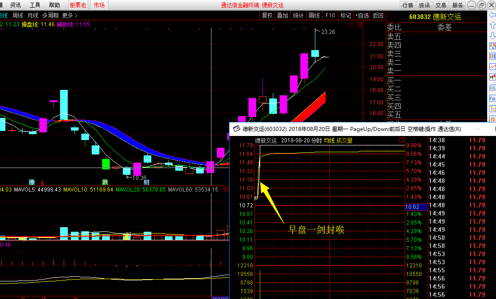Switch to the candlestick chart icon
The image size is (496, 299).
(492, 77)
